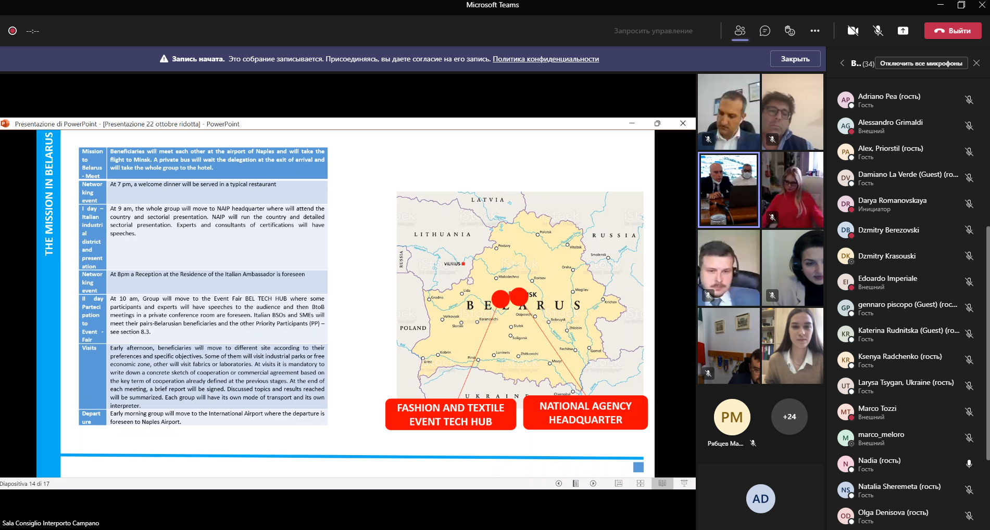Toggle the camera on or off
This screenshot has height=530, width=990.
[x=853, y=31]
